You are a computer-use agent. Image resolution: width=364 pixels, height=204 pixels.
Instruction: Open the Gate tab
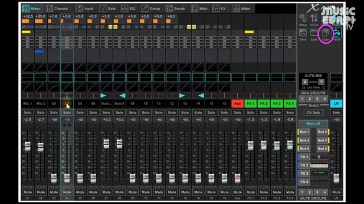(107, 8)
